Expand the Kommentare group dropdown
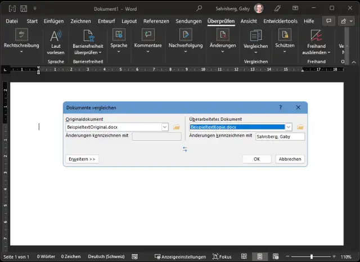Screen dimensions: 360x262 (148, 51)
